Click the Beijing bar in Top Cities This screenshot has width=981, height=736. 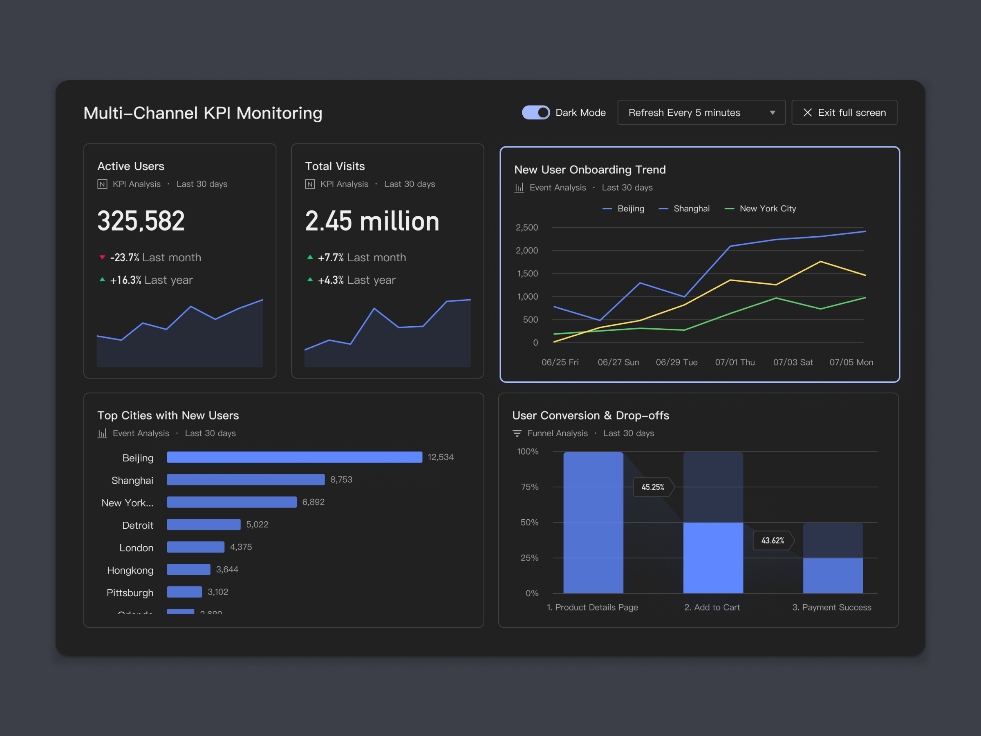click(x=294, y=457)
